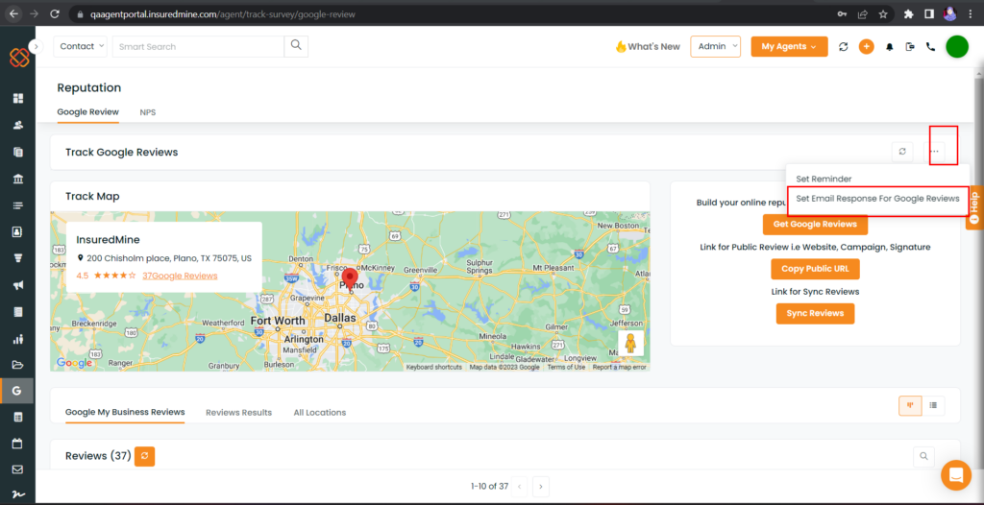Open the signature scribble icon in the sidebar
Viewport: 984px width, 505px height.
point(17,494)
